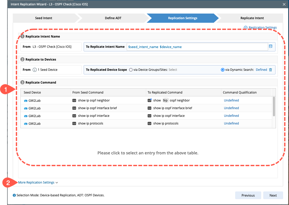Click CLI icon for seed 'show ip ospf interface brief'
This screenshot has width=289, height=205.
pos(74,108)
